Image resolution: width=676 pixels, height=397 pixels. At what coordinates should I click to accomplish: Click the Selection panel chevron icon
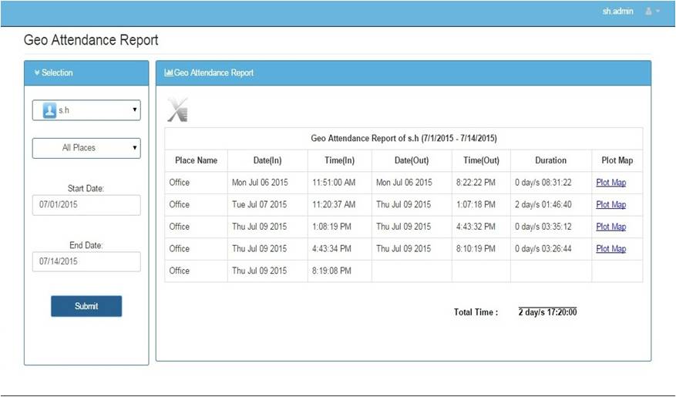pos(37,72)
